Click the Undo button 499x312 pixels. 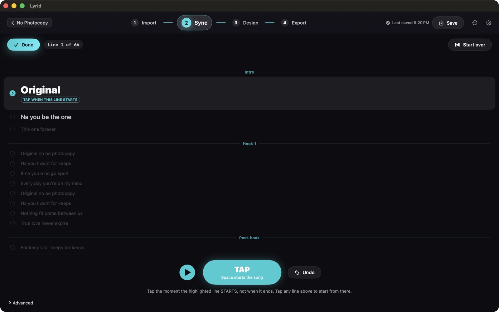tap(304, 272)
